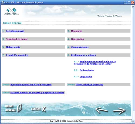Open annex Títulos náuticos de recreo
Screen dimensions: 135x124
click(89, 85)
